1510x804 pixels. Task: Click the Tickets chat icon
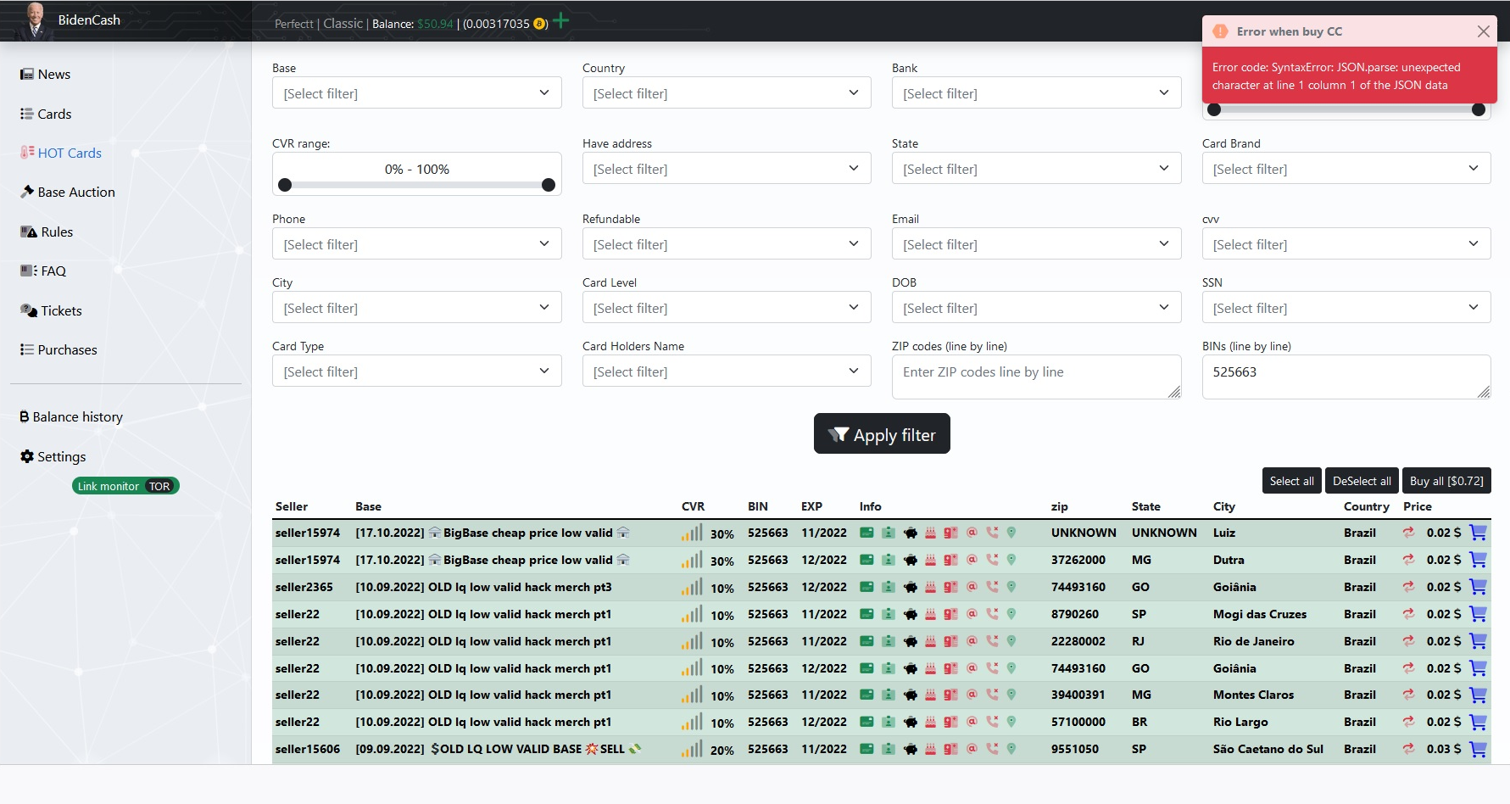click(x=28, y=310)
